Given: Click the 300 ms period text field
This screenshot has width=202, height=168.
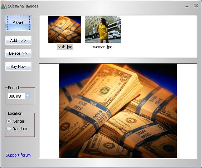Looking at the screenshot, I should 16,96.
